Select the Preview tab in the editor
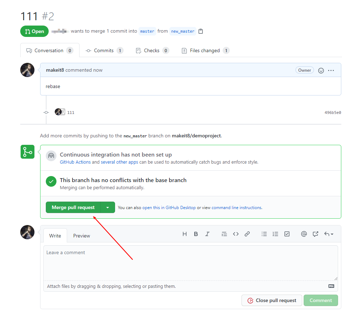Screen dimensions: 342x312 (x=82, y=236)
